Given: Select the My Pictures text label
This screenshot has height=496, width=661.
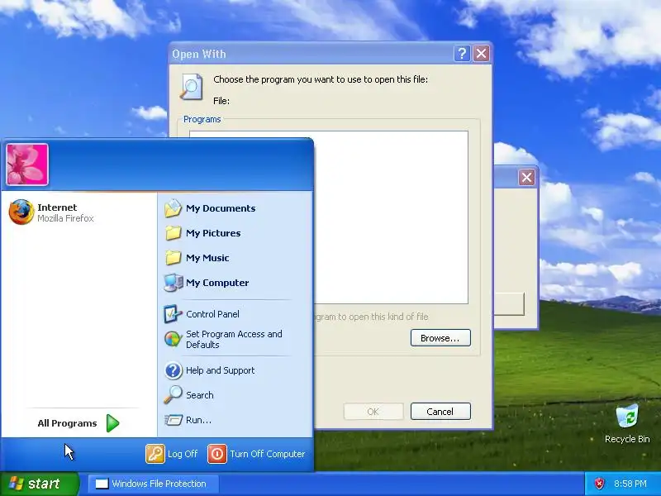Looking at the screenshot, I should click(x=213, y=233).
